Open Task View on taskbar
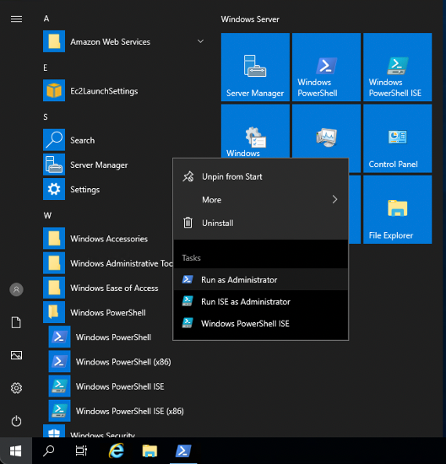The width and height of the screenshot is (446, 464). point(81,451)
